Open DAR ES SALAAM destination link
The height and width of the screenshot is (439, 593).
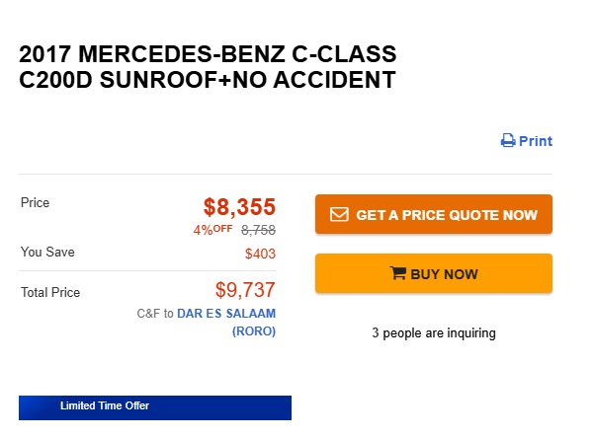(x=226, y=314)
